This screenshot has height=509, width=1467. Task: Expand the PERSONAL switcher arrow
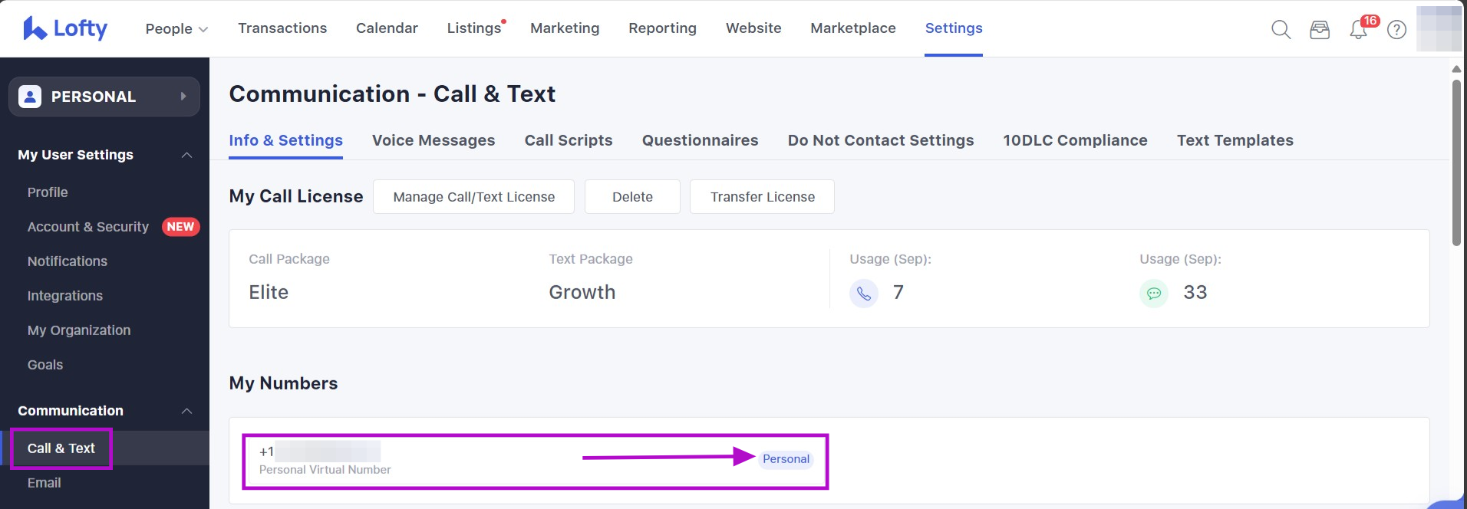183,97
